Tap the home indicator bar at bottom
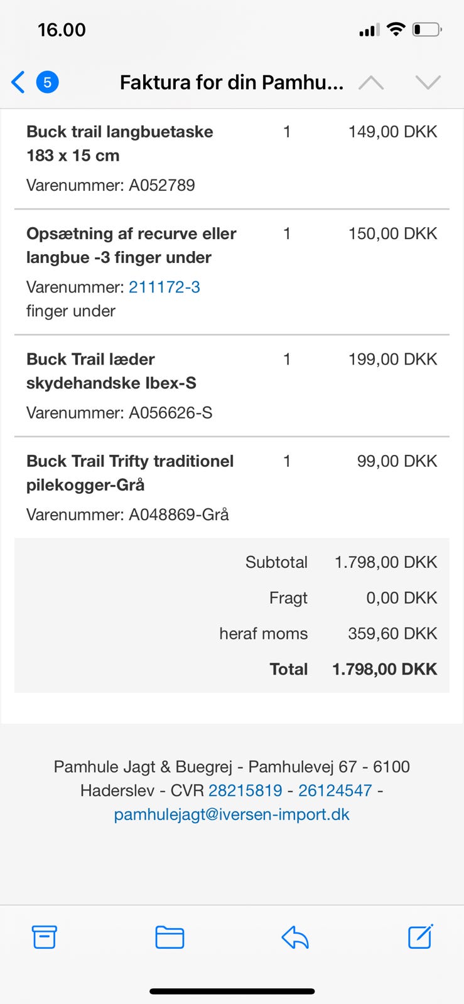 (x=232, y=991)
